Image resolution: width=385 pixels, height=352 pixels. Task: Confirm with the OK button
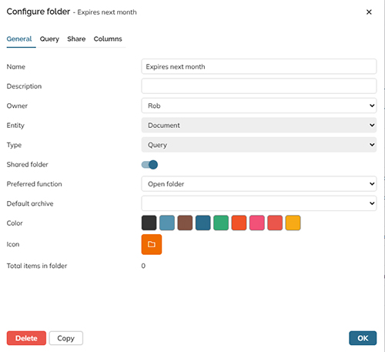coord(363,338)
